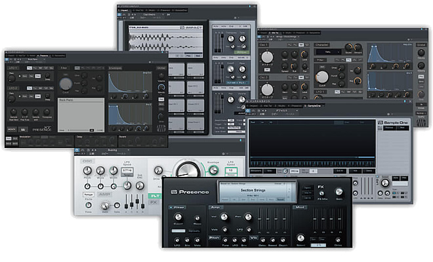Screen dimensions: 433x262
Task: Select sine waveform for LFO 2 in Presence XT
Action: tap(30, 88)
